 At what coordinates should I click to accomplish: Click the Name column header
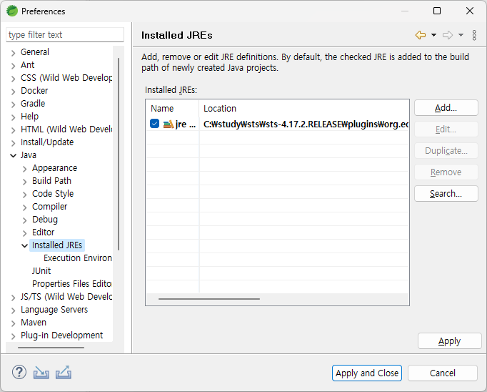coord(172,108)
